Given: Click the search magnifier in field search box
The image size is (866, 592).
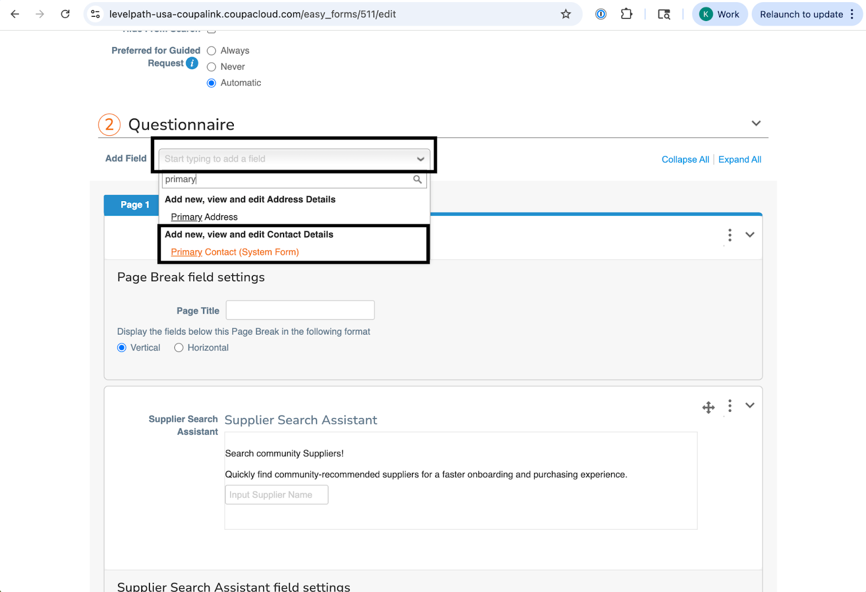Looking at the screenshot, I should 417,179.
